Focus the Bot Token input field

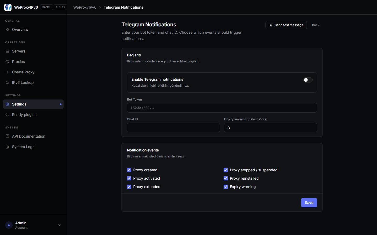pyautogui.click(x=222, y=108)
